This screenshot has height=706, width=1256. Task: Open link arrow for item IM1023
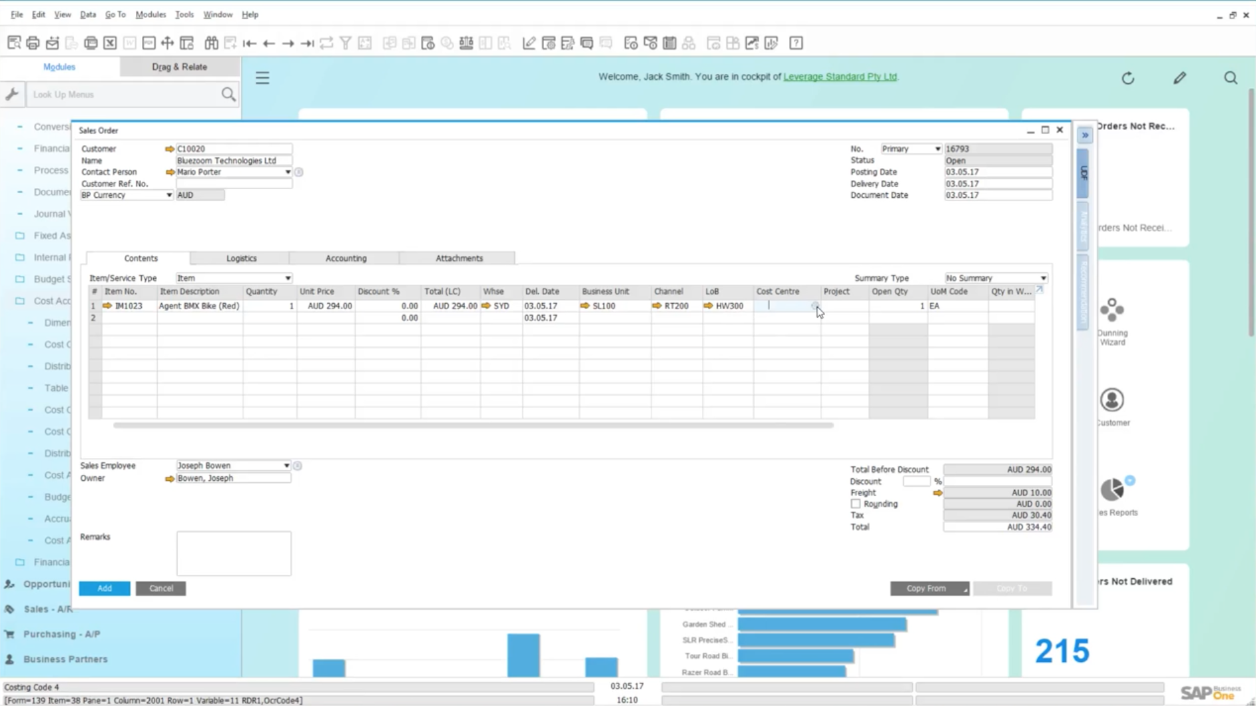[x=107, y=306]
